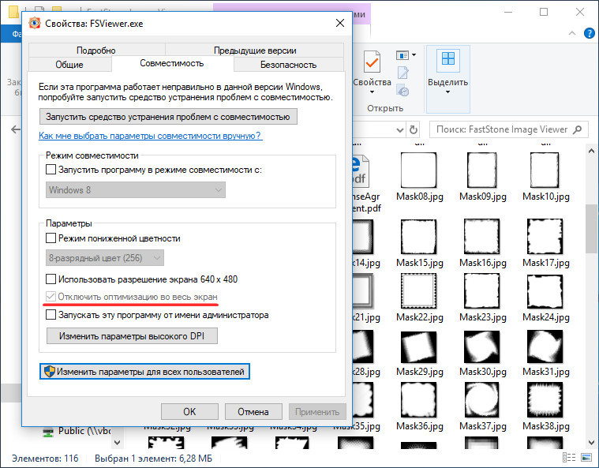Click Public network drive in navigation pane
Image resolution: width=599 pixels, height=468 pixels.
tap(78, 431)
